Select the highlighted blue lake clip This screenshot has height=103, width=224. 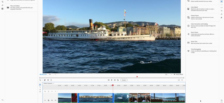(x=96, y=98)
